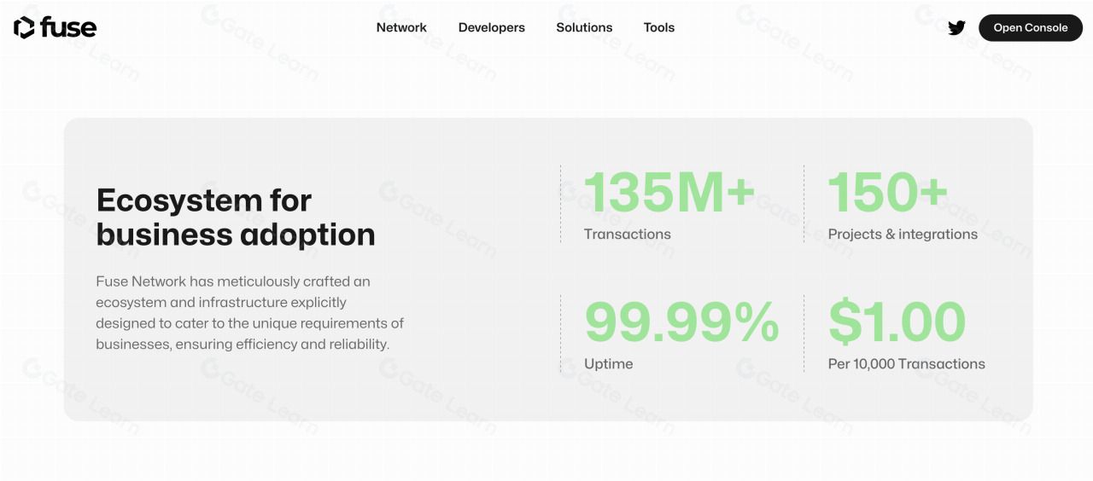Viewport: 1093px width, 481px height.
Task: Click the "Per 10,000 Transactions" label
Action: coord(906,364)
